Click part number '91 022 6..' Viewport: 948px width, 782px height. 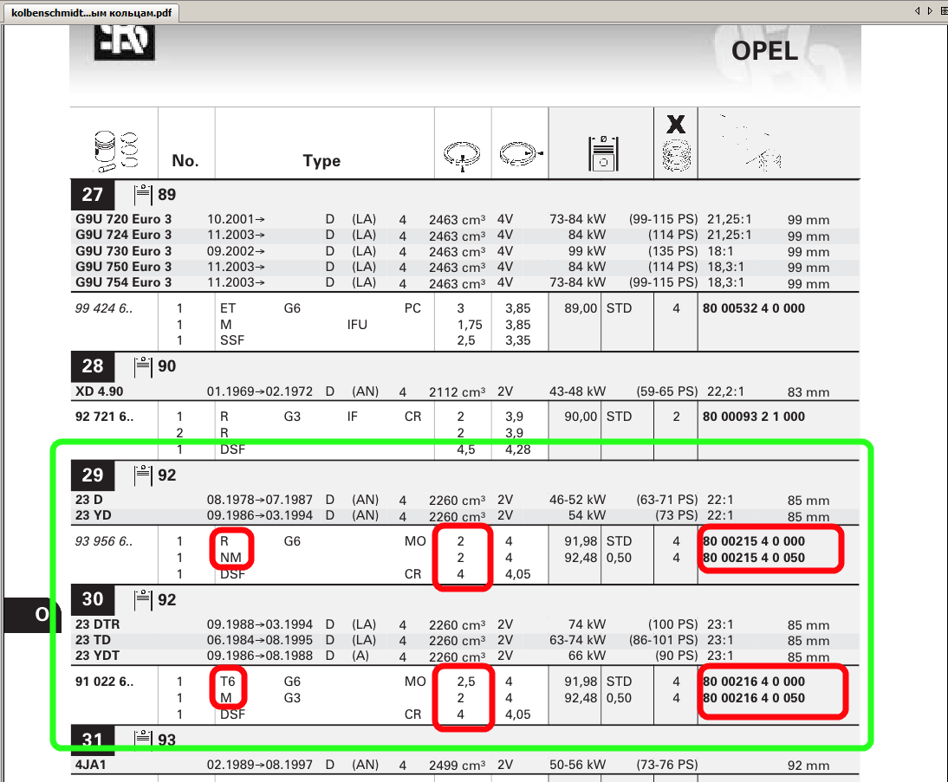point(104,682)
